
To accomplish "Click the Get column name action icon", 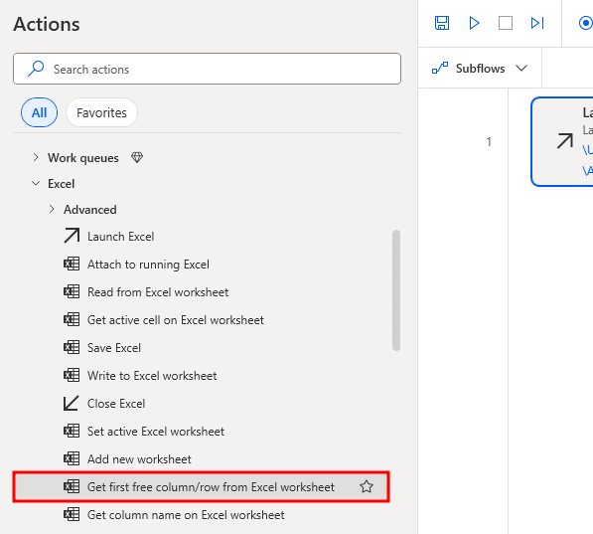I will coord(72,514).
